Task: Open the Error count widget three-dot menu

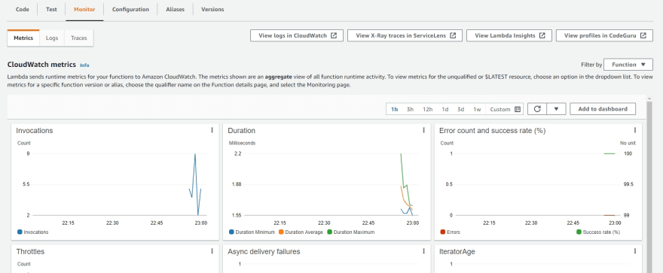Action: point(635,130)
